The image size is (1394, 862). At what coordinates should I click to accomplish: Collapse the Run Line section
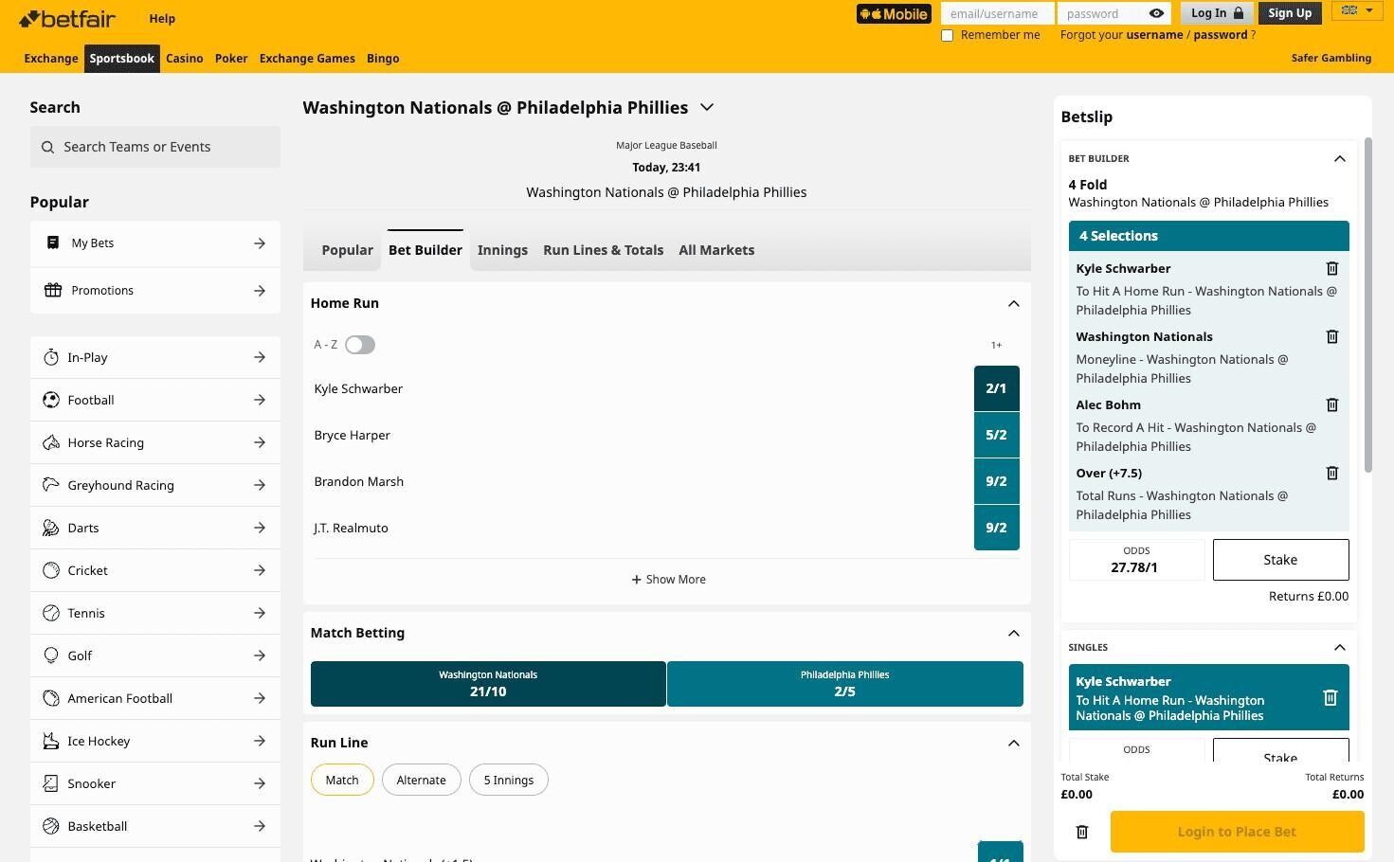(1013, 744)
